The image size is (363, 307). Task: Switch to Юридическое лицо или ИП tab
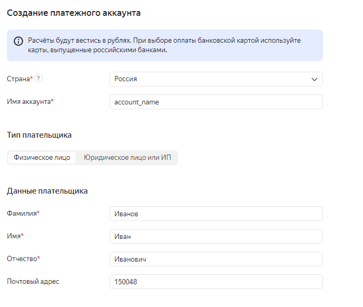[x=127, y=158]
